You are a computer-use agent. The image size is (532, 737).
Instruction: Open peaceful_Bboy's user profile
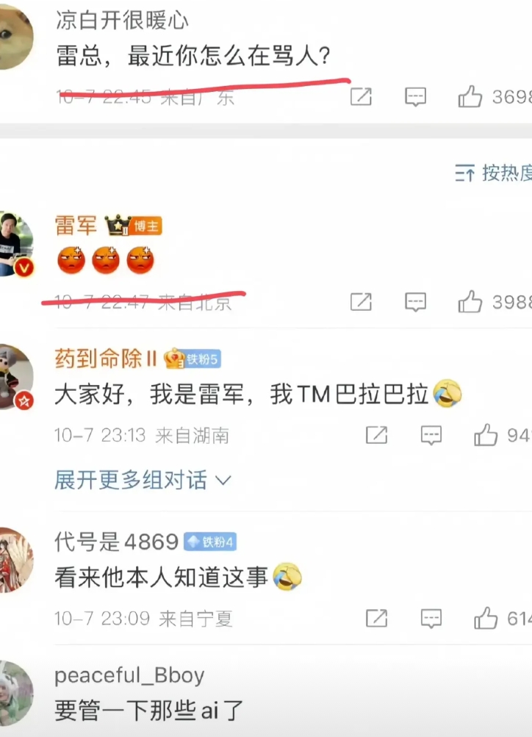[129, 675]
